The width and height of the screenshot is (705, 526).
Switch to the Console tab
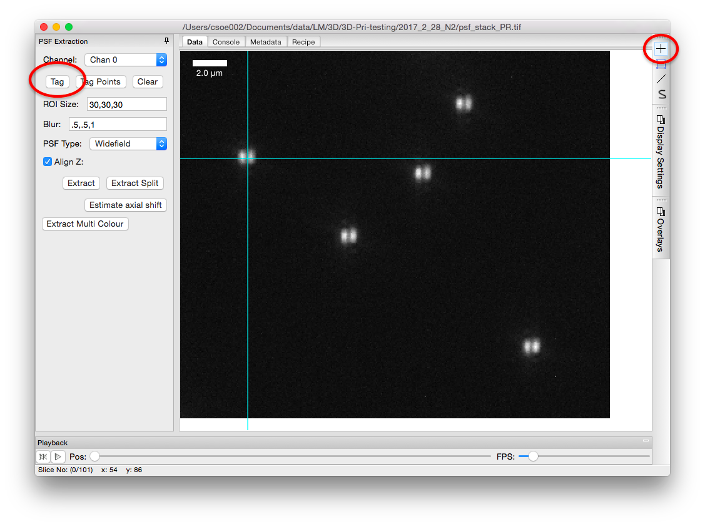pyautogui.click(x=226, y=42)
